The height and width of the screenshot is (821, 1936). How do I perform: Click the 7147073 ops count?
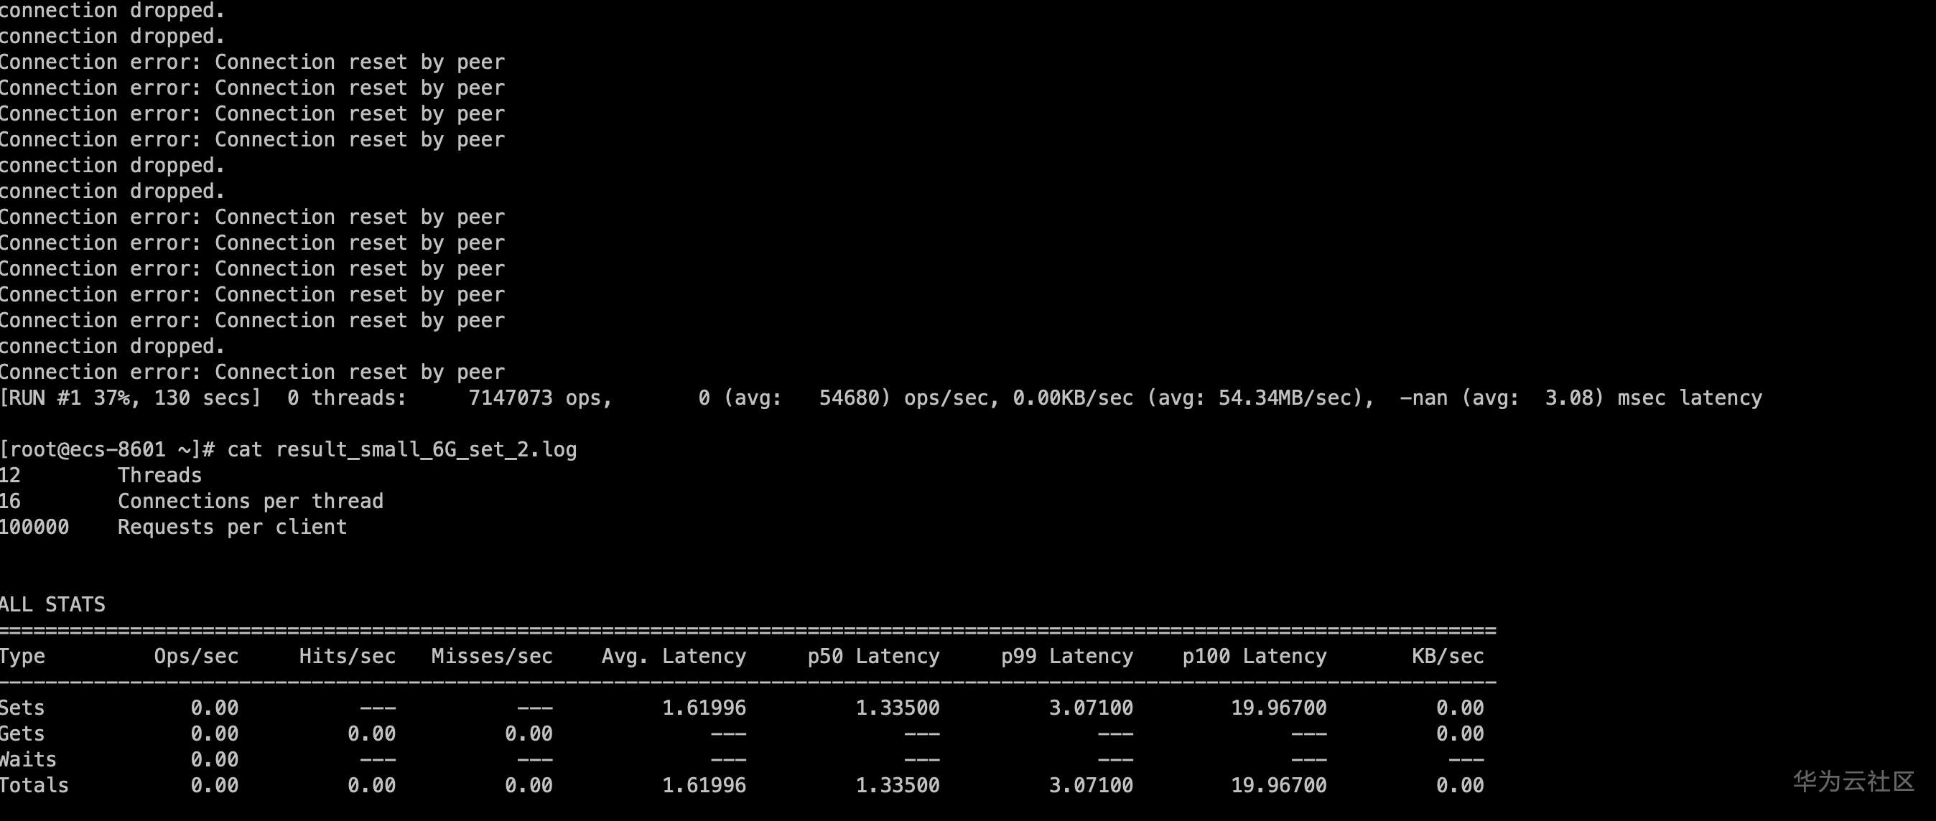[x=511, y=398]
